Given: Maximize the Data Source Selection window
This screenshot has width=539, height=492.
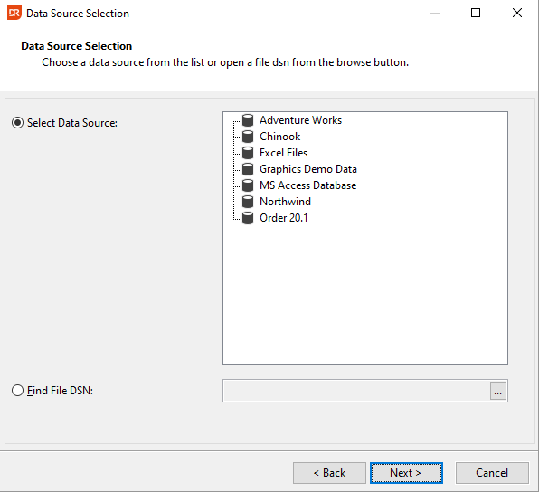Looking at the screenshot, I should pos(476,13).
